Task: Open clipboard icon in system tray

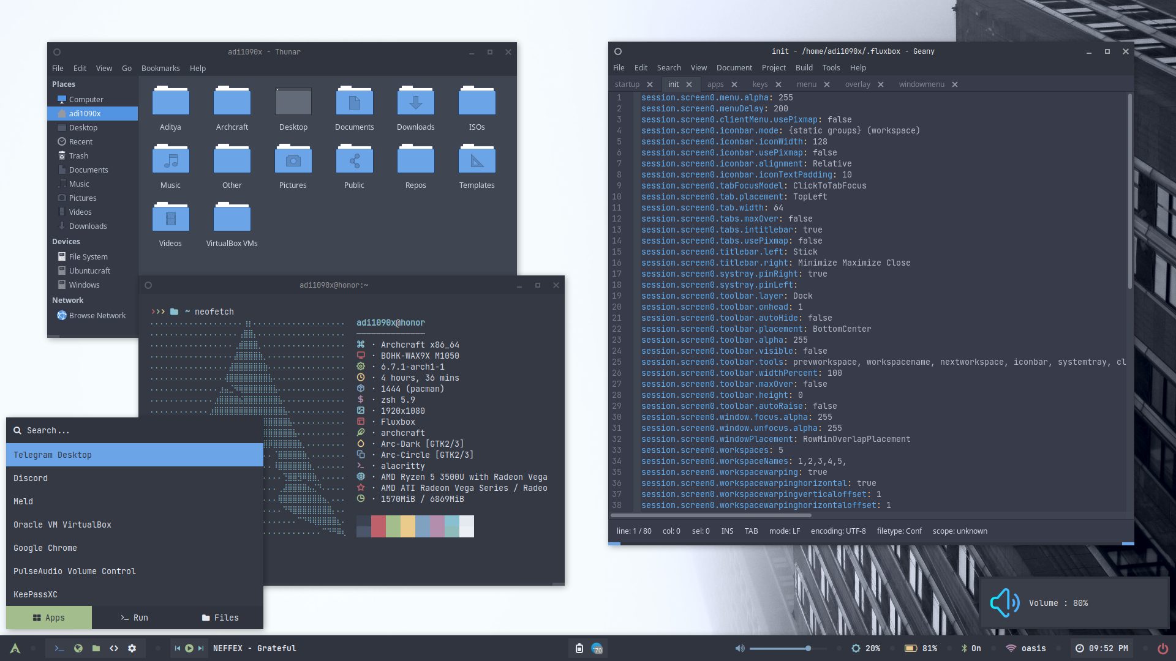Action: [x=579, y=648]
